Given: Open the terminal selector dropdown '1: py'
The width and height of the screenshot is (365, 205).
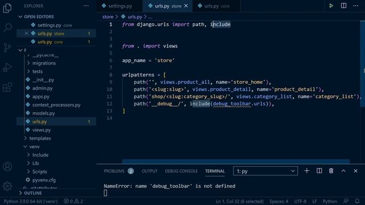Looking at the screenshot, I should click(265, 171).
